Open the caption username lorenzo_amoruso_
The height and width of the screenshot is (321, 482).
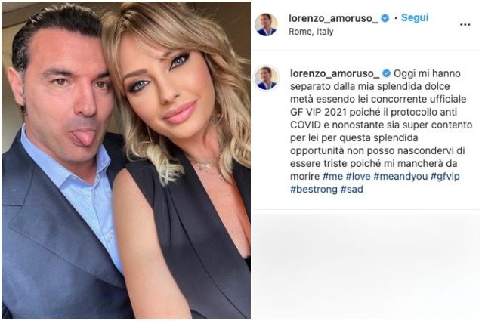click(335, 73)
